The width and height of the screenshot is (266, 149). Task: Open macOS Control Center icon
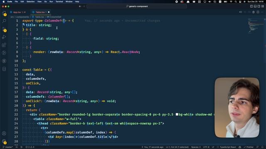point(240,2)
